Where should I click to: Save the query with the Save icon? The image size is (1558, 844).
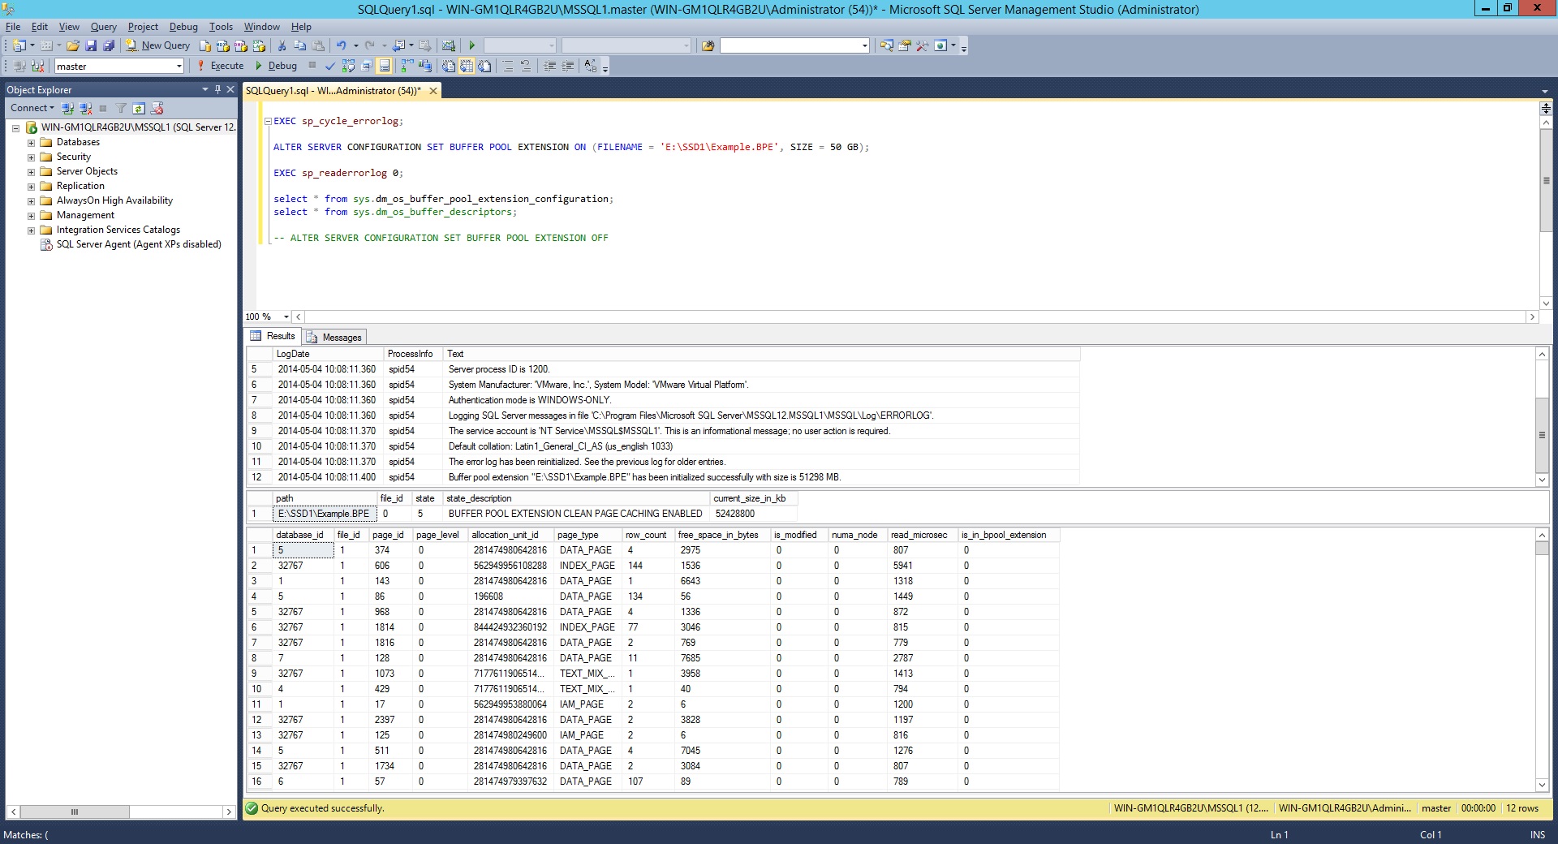(91, 46)
